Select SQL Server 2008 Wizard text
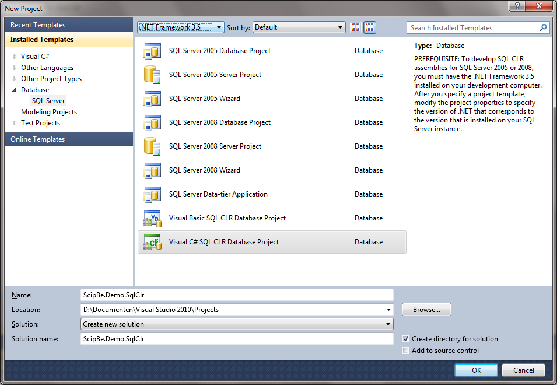557x385 pixels. tap(205, 170)
